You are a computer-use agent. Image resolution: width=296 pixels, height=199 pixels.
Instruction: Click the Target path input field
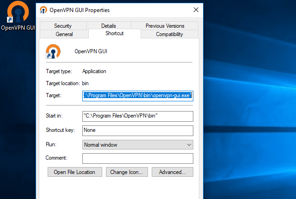tap(138, 96)
